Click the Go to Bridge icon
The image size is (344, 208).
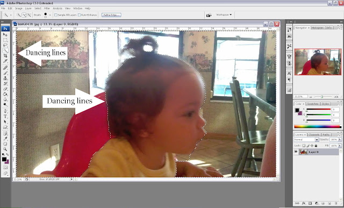[x=209, y=15]
